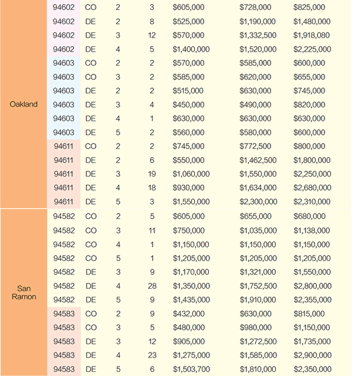
Task: Select the $1,918,080 maximum price cell
Action: point(312,35)
